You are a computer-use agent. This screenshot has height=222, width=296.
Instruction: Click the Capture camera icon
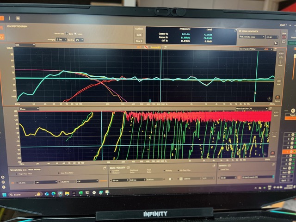pos(278,98)
